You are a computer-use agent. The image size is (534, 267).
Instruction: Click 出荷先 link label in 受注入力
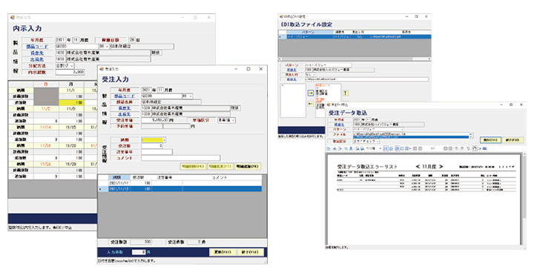click(125, 114)
